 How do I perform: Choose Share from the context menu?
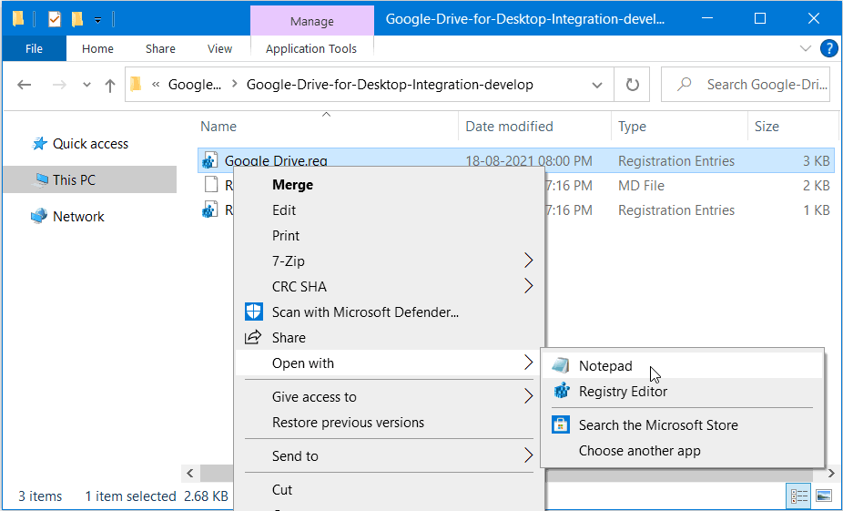[x=390, y=337]
